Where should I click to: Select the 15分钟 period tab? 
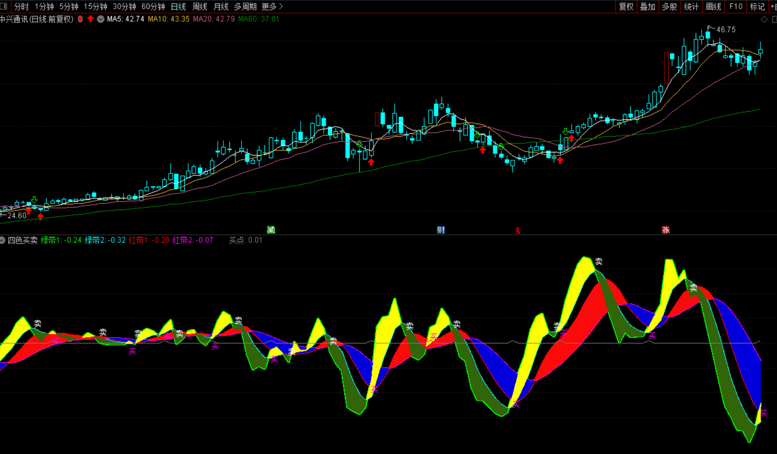95,7
